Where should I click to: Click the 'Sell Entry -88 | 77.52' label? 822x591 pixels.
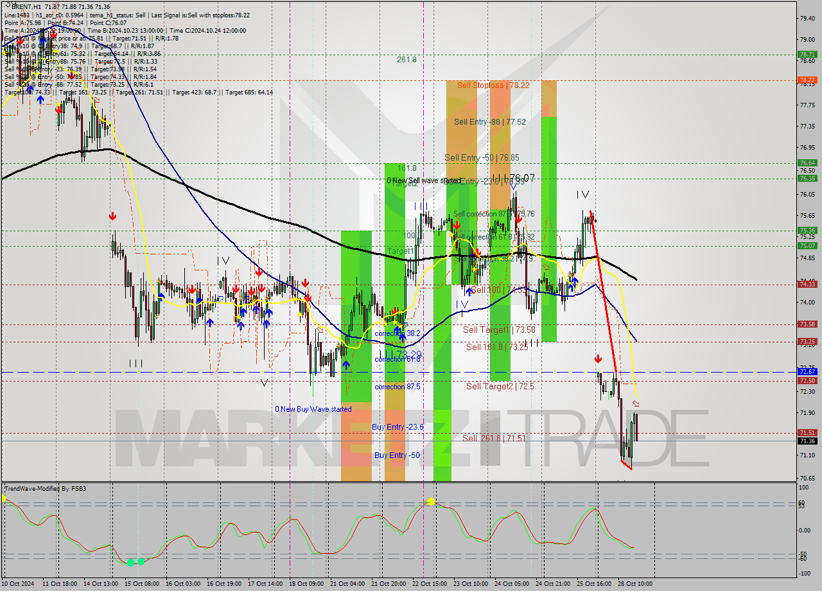(x=490, y=121)
